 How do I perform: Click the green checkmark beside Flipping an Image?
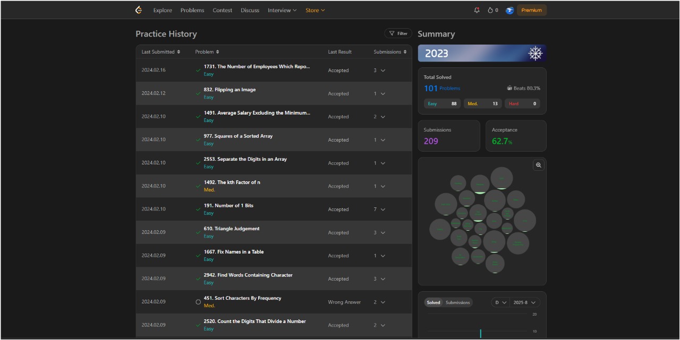[198, 93]
